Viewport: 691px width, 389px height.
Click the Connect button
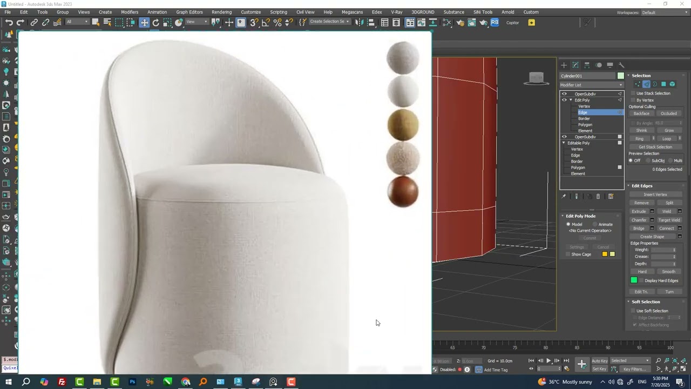tap(667, 229)
